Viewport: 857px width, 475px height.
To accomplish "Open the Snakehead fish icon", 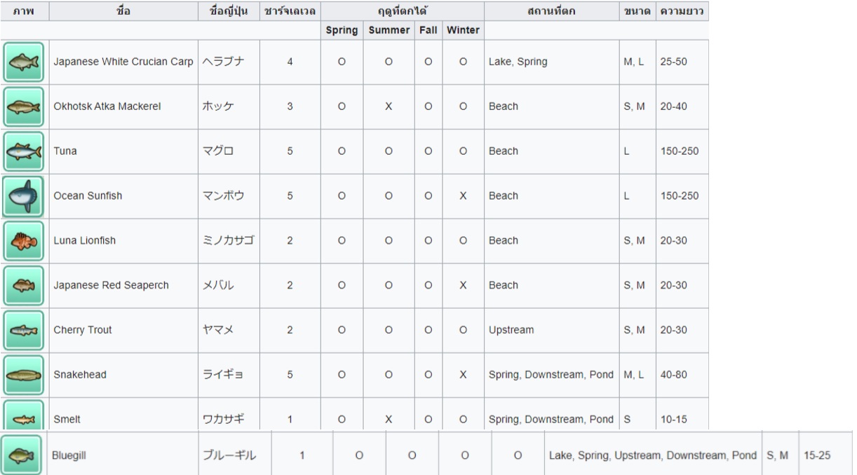I will (23, 375).
